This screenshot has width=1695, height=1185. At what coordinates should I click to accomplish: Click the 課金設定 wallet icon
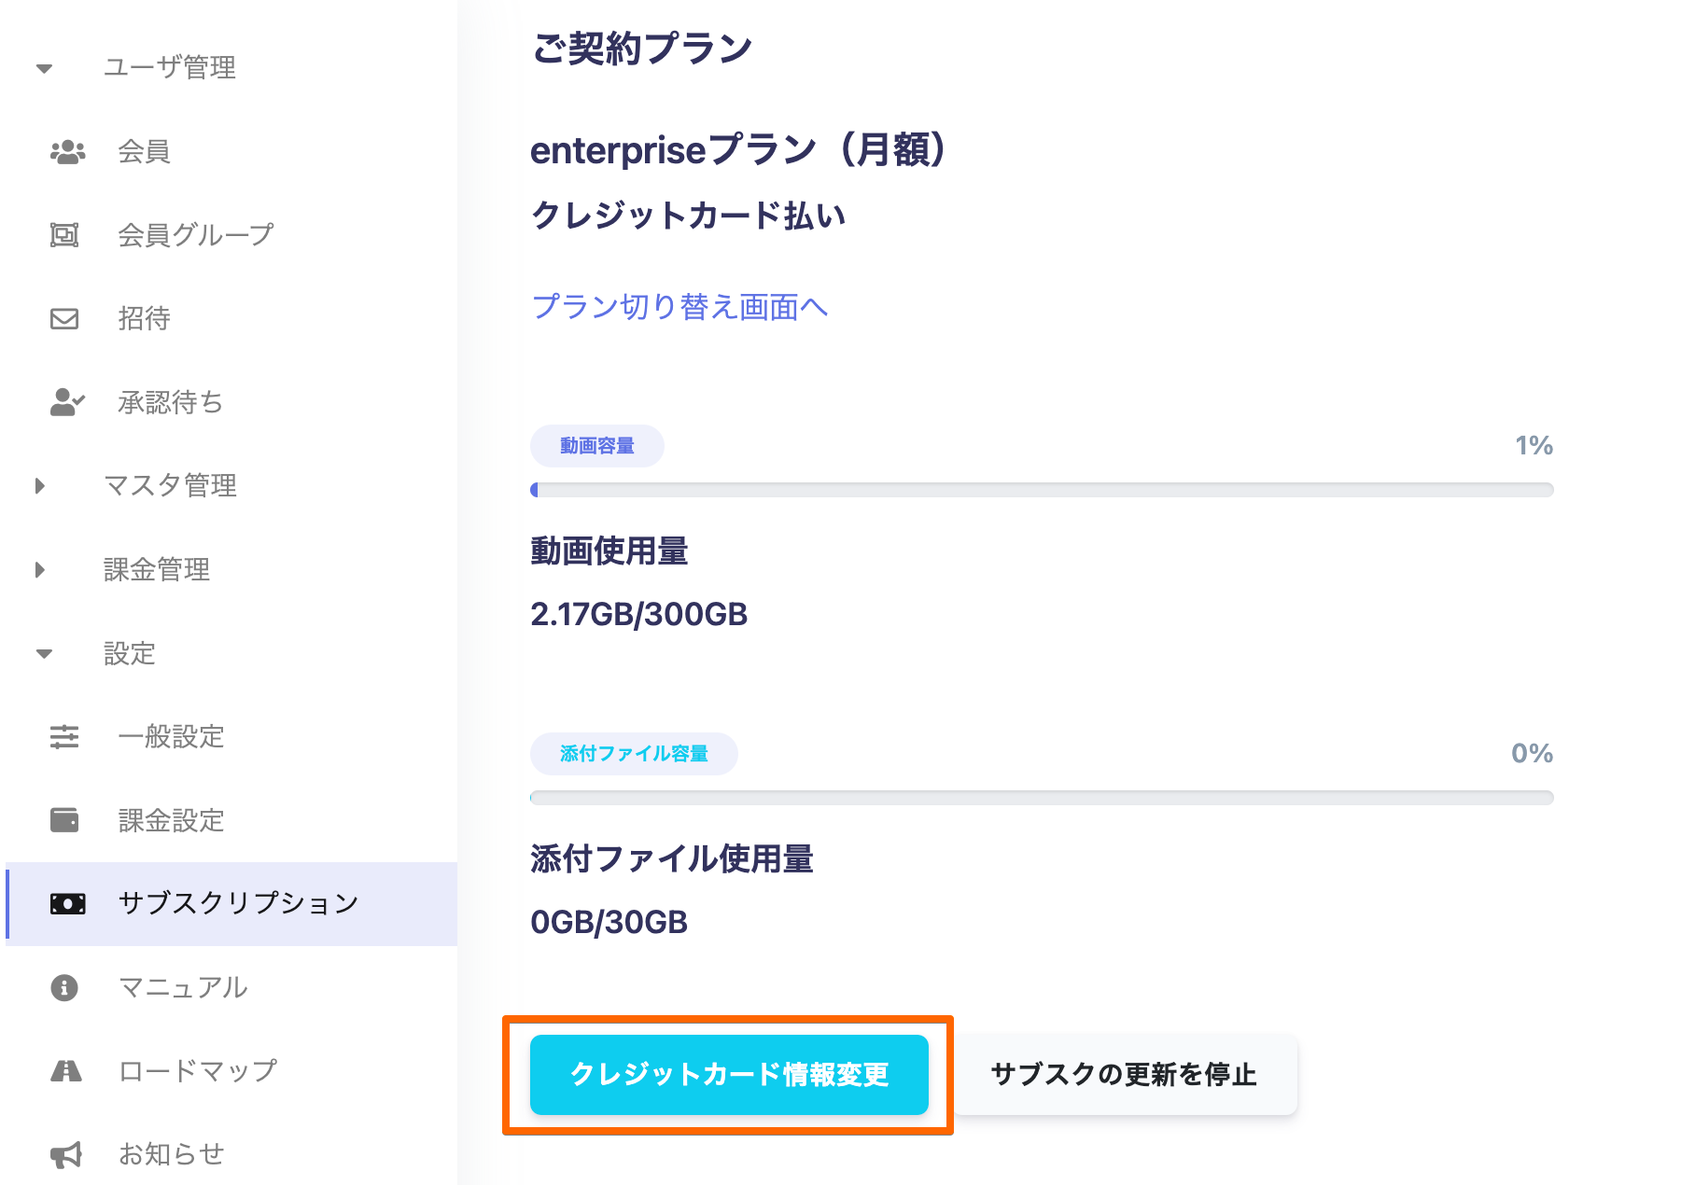64,820
